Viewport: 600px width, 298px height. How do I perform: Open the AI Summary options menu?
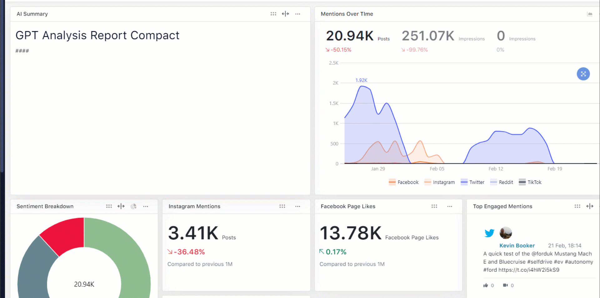[297, 14]
